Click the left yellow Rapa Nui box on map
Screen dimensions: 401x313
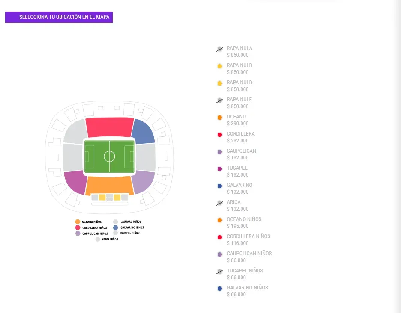click(x=102, y=198)
